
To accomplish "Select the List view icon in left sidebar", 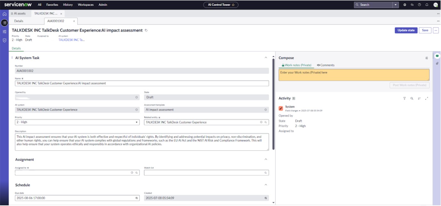I will click(x=4, y=23).
